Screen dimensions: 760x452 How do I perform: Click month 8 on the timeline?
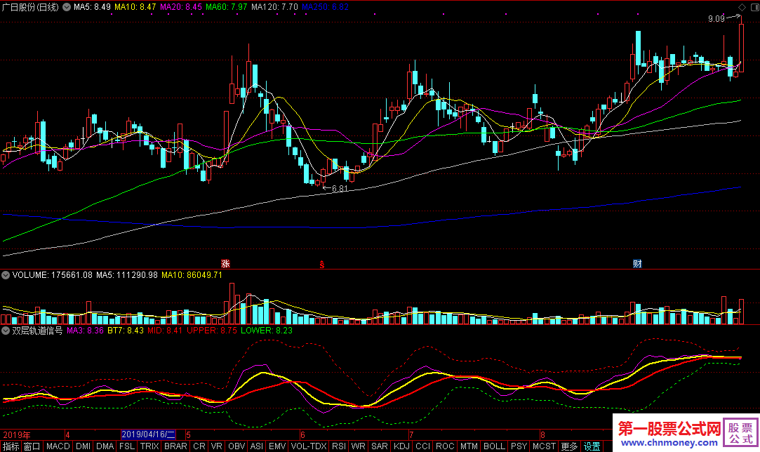point(542,435)
